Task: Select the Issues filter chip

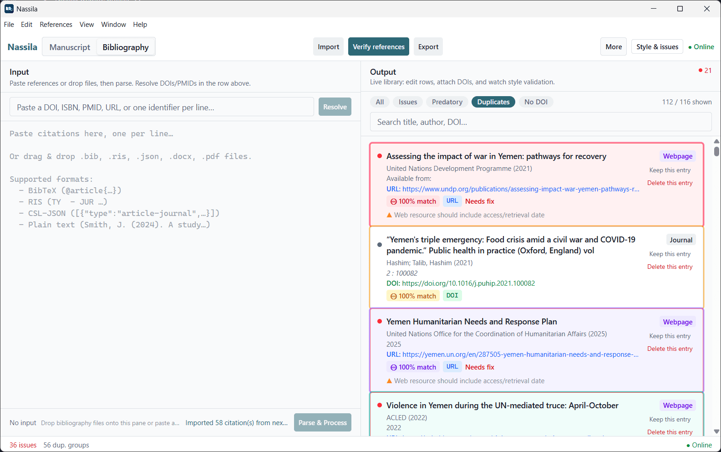Action: pyautogui.click(x=408, y=102)
